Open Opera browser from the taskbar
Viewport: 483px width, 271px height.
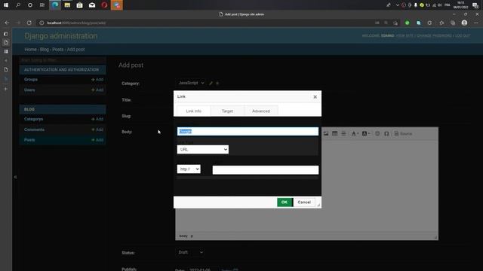(104, 5)
